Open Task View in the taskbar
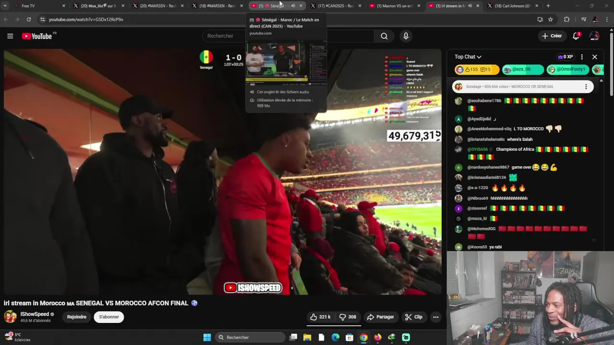The height and width of the screenshot is (345, 614). [x=294, y=337]
